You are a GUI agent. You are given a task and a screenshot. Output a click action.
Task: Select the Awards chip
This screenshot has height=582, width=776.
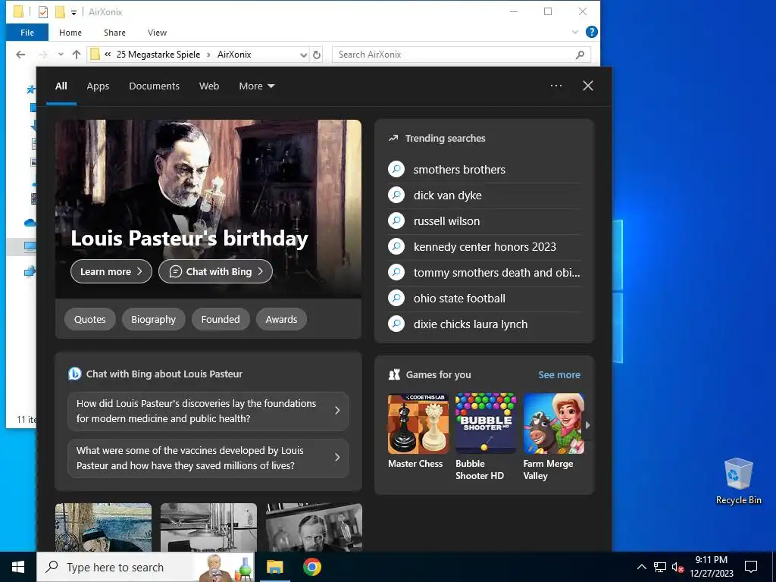pyautogui.click(x=281, y=319)
